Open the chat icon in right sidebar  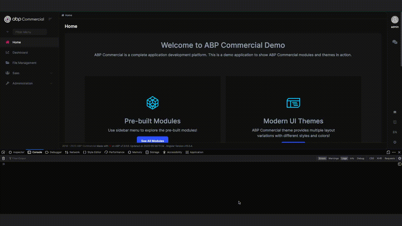pos(395,42)
